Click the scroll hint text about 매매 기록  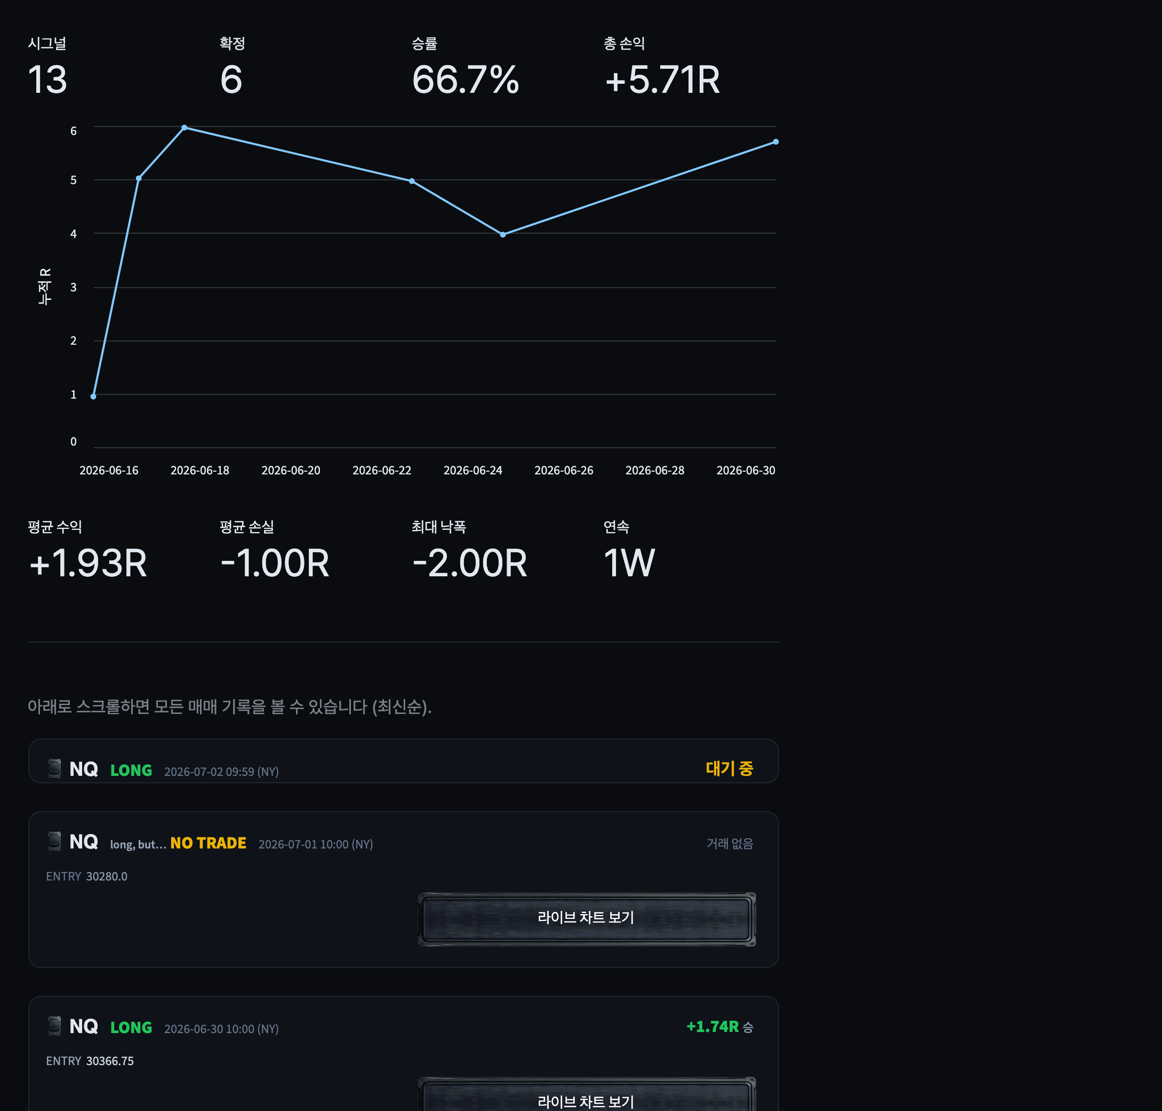pos(230,707)
